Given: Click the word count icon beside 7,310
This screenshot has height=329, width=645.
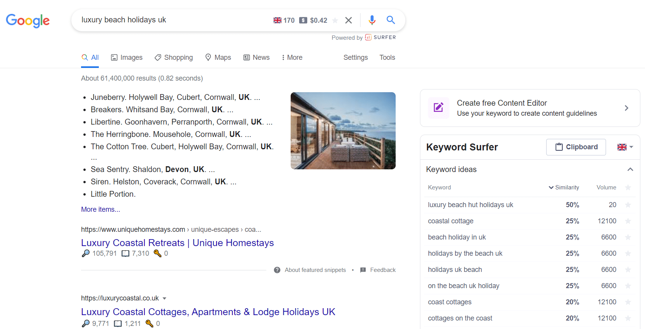Looking at the screenshot, I should point(125,253).
